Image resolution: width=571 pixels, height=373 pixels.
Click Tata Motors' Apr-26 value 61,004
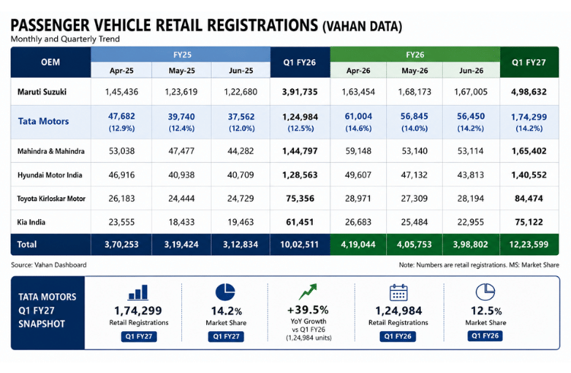pyautogui.click(x=359, y=116)
